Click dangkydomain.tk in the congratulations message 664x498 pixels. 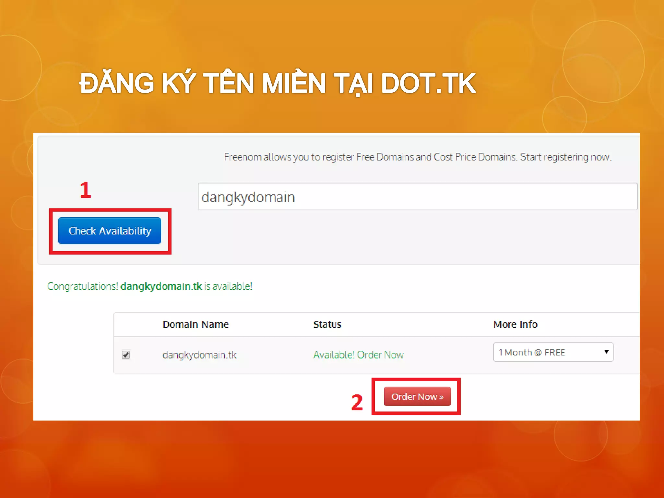coord(161,286)
